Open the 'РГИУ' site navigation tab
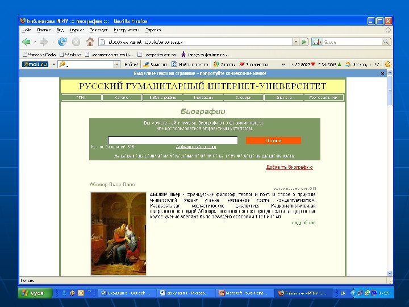 point(81,98)
